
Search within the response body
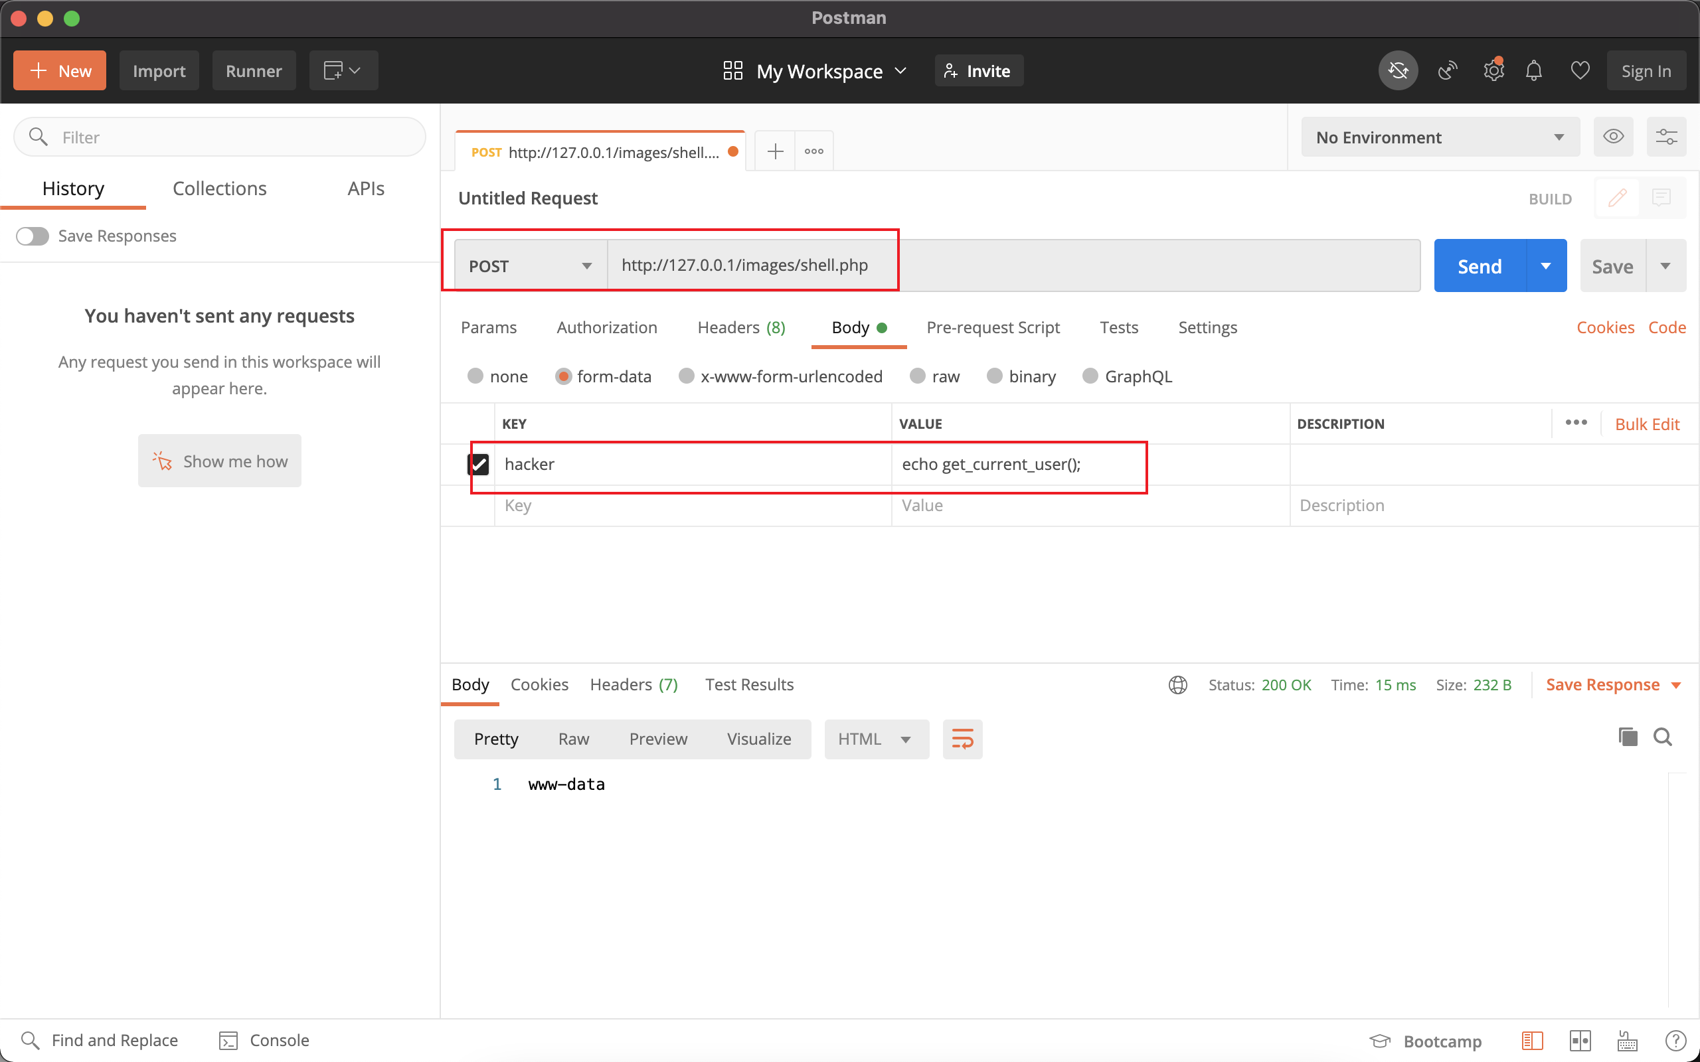(x=1663, y=737)
